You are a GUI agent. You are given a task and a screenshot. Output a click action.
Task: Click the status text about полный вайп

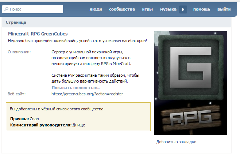click(x=77, y=41)
